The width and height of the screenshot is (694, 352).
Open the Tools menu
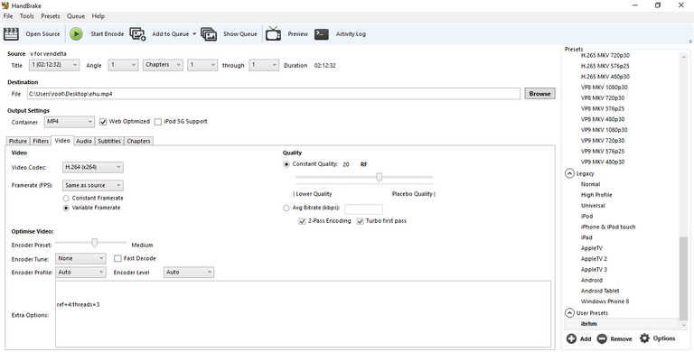26,16
